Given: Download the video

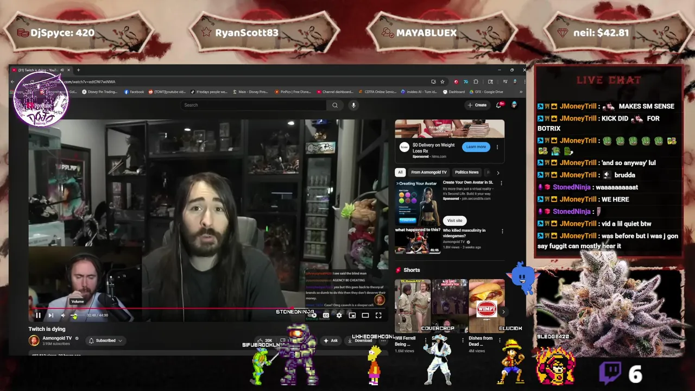Looking at the screenshot, I should 361,340.
